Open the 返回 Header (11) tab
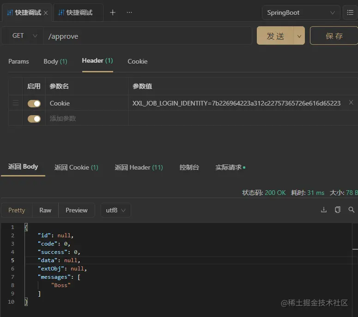The width and height of the screenshot is (358, 317). pyautogui.click(x=139, y=168)
